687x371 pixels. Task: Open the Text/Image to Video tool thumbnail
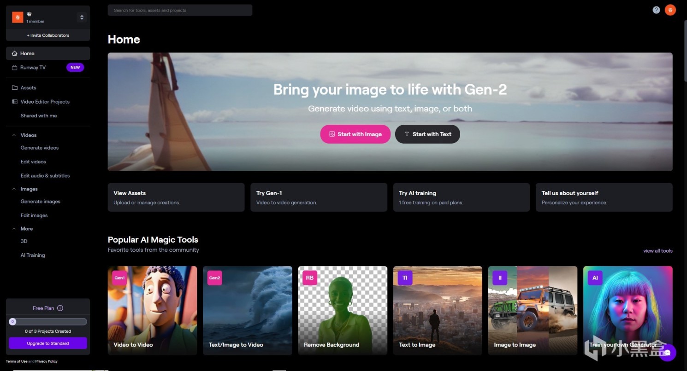pyautogui.click(x=248, y=311)
